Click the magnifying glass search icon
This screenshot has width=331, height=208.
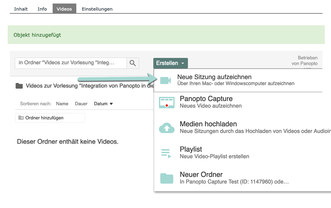132,63
